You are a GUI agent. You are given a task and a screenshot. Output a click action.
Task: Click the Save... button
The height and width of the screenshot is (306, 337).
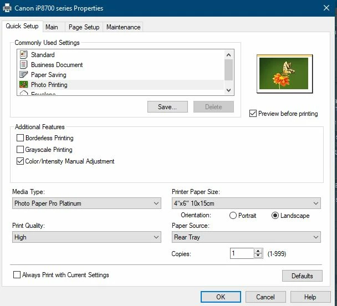[167, 107]
